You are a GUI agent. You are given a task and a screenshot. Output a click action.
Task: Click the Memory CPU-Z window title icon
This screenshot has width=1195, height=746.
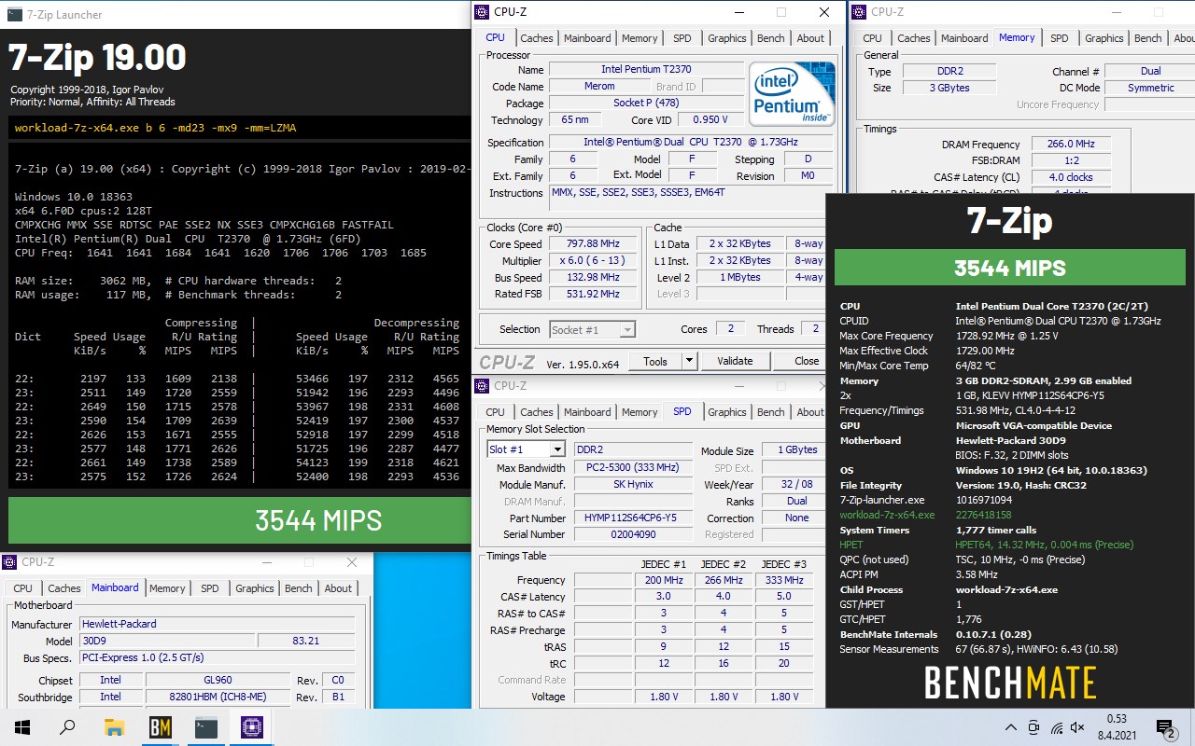point(859,12)
